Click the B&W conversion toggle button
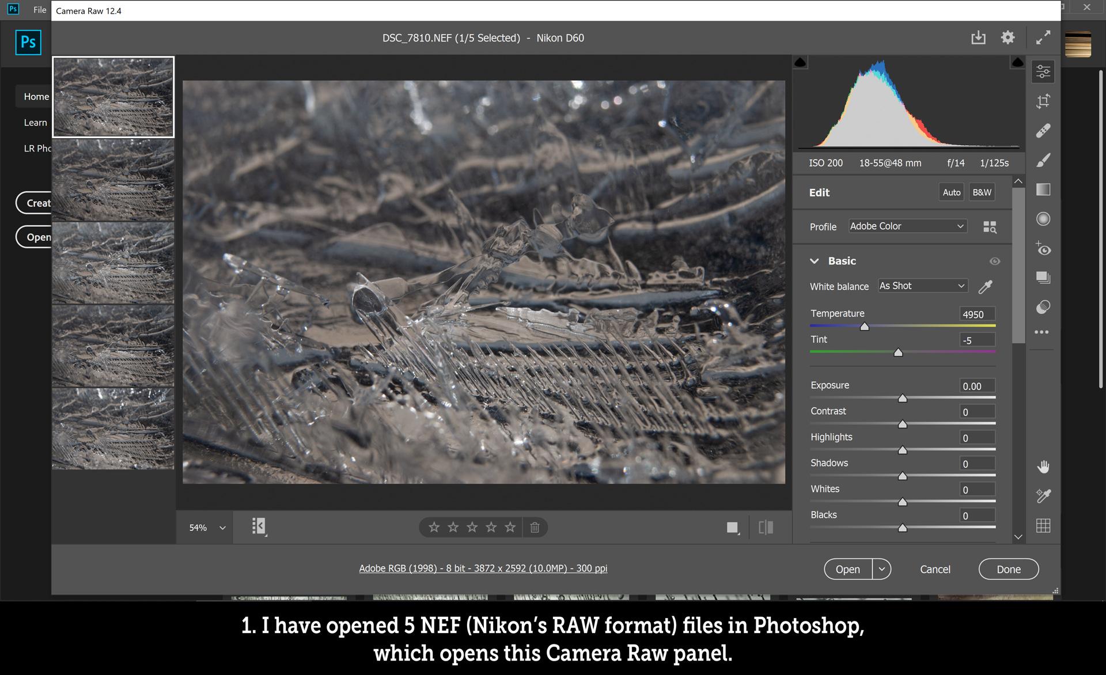This screenshot has width=1106, height=675. point(982,192)
